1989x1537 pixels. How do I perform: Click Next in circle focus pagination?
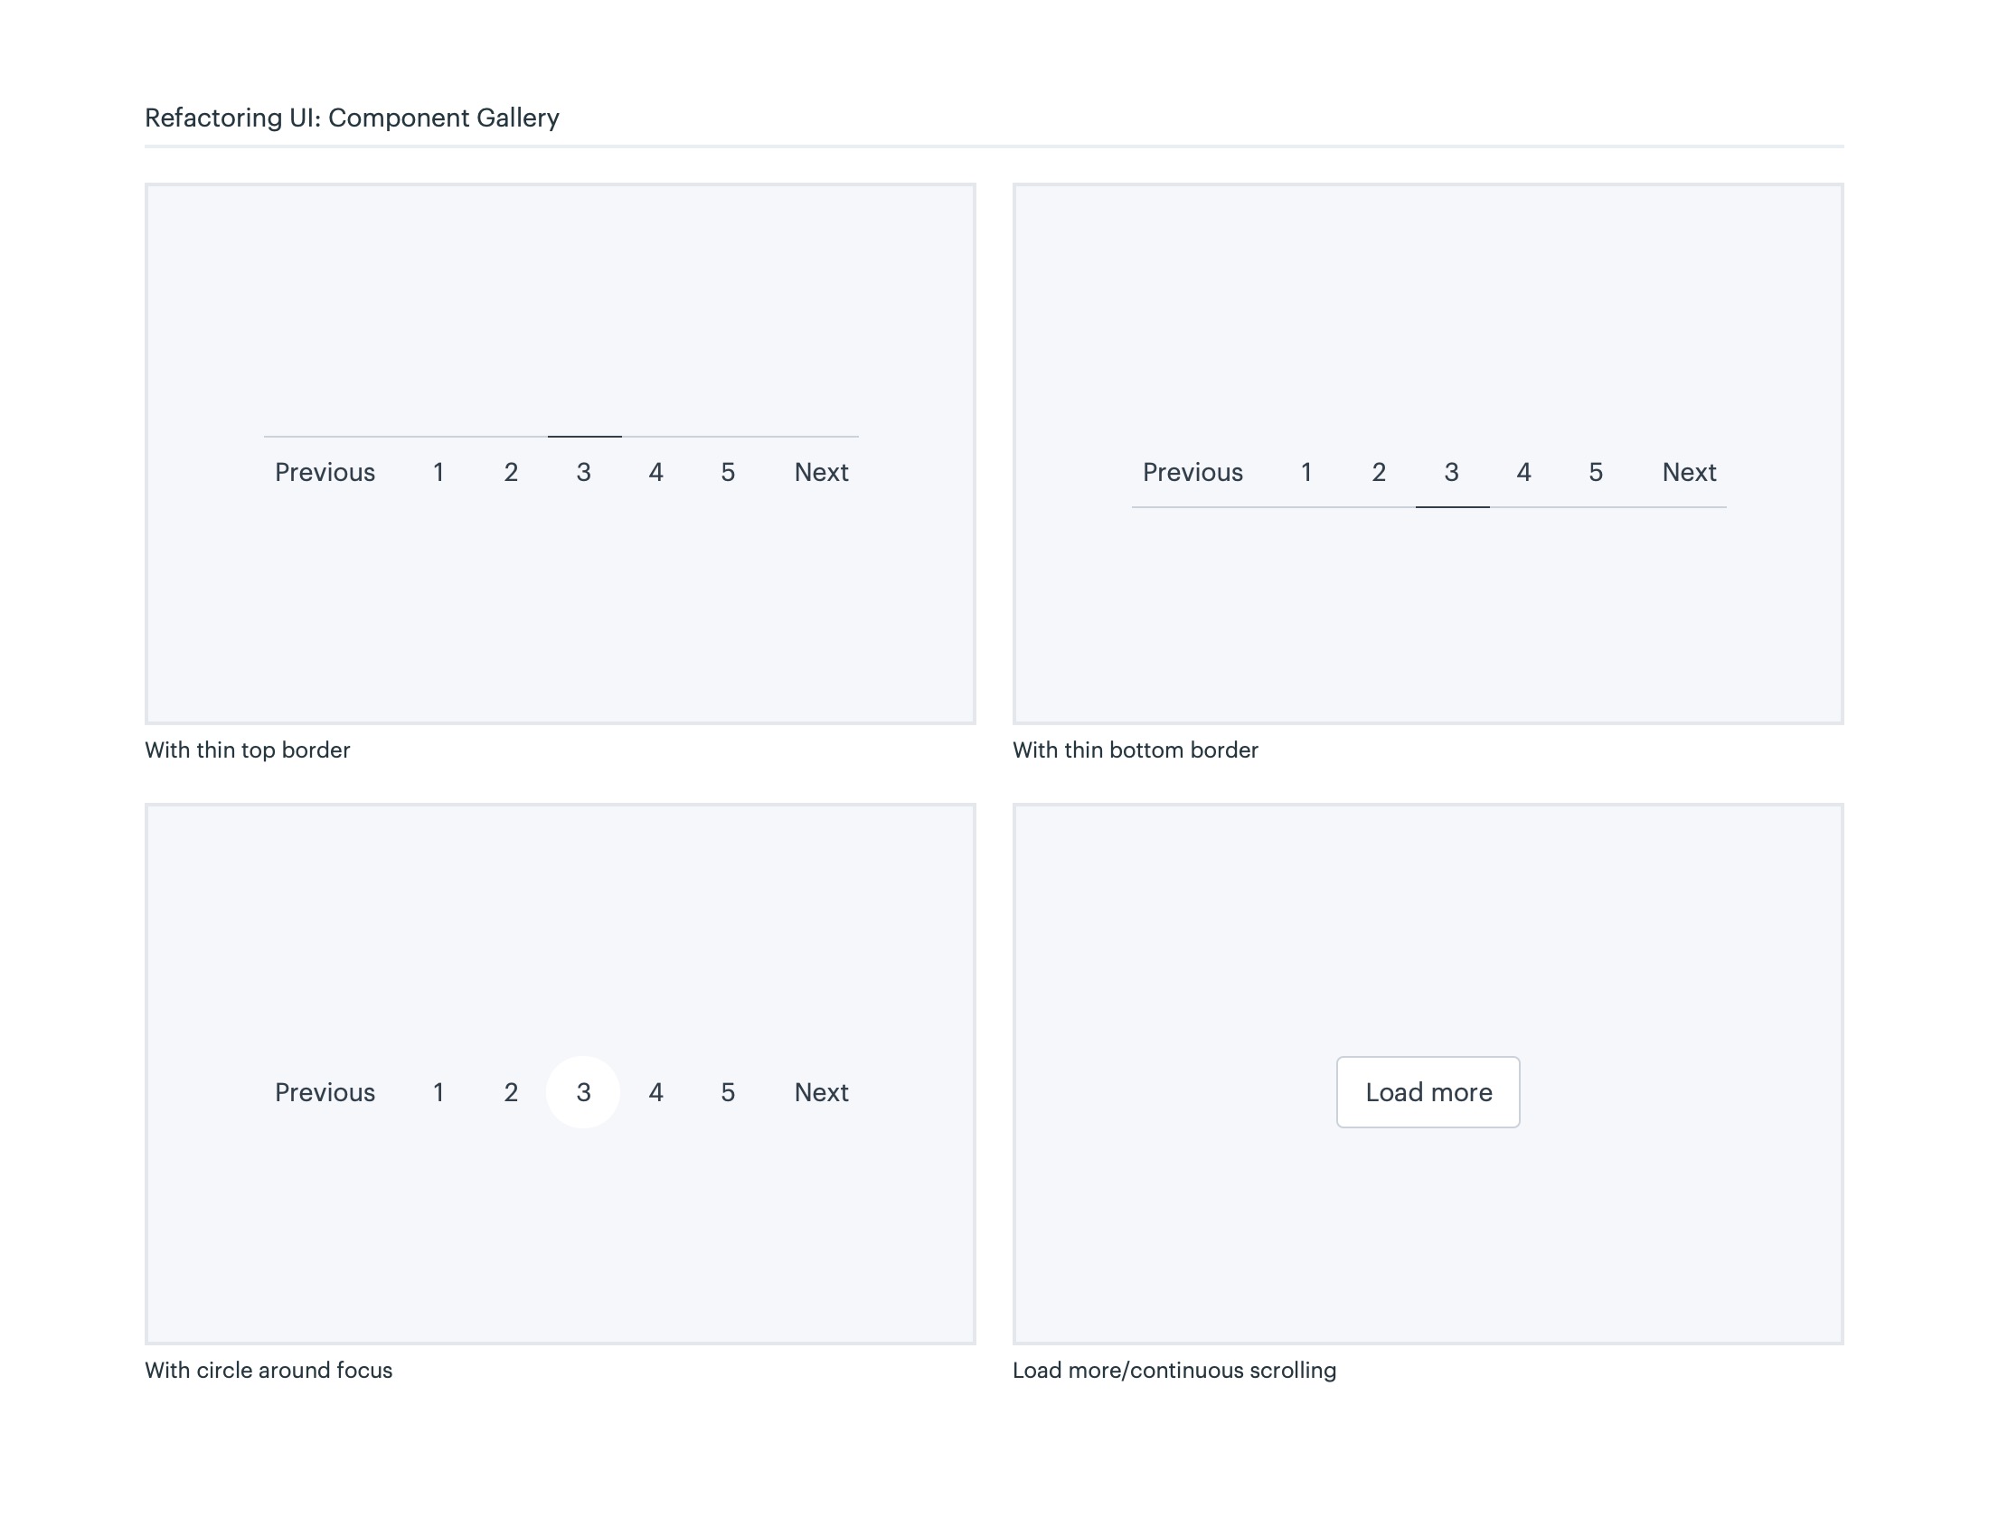tap(821, 1092)
